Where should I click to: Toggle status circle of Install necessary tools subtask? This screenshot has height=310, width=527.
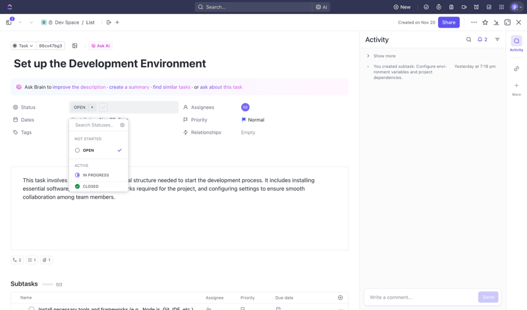(31, 308)
